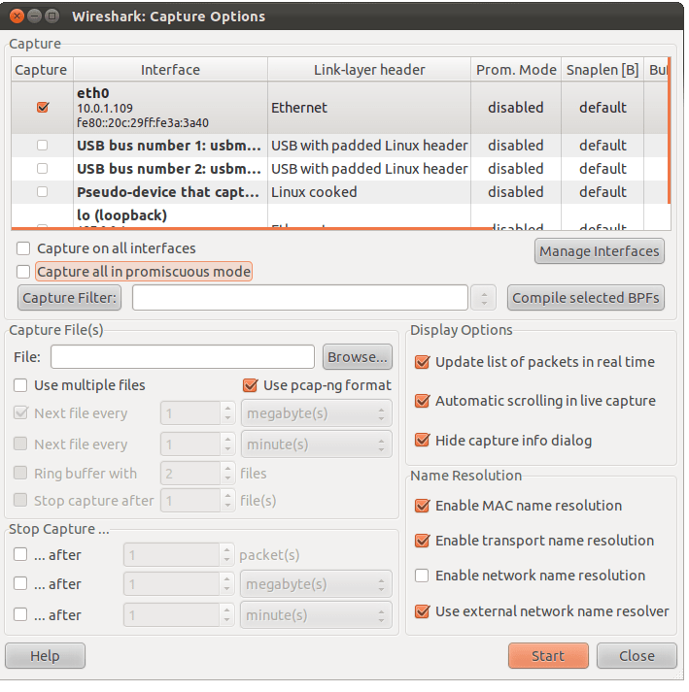Open the Capture Filter dialog button

(69, 298)
